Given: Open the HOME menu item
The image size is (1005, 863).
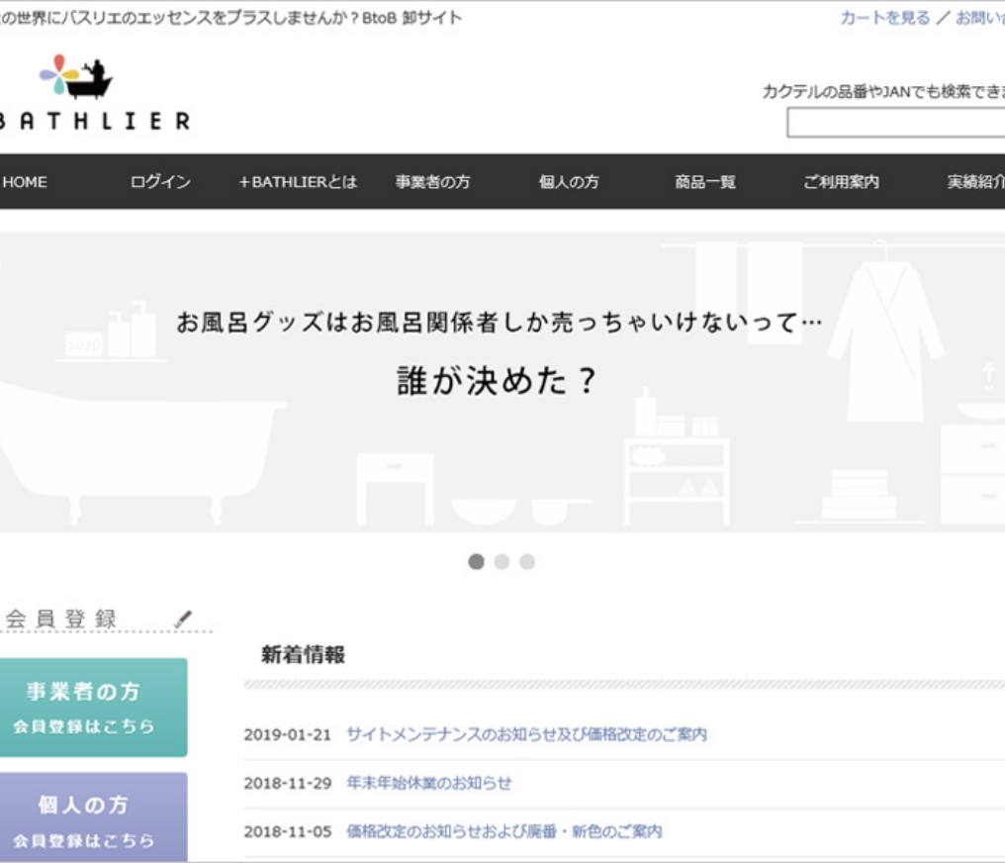Looking at the screenshot, I should (25, 182).
